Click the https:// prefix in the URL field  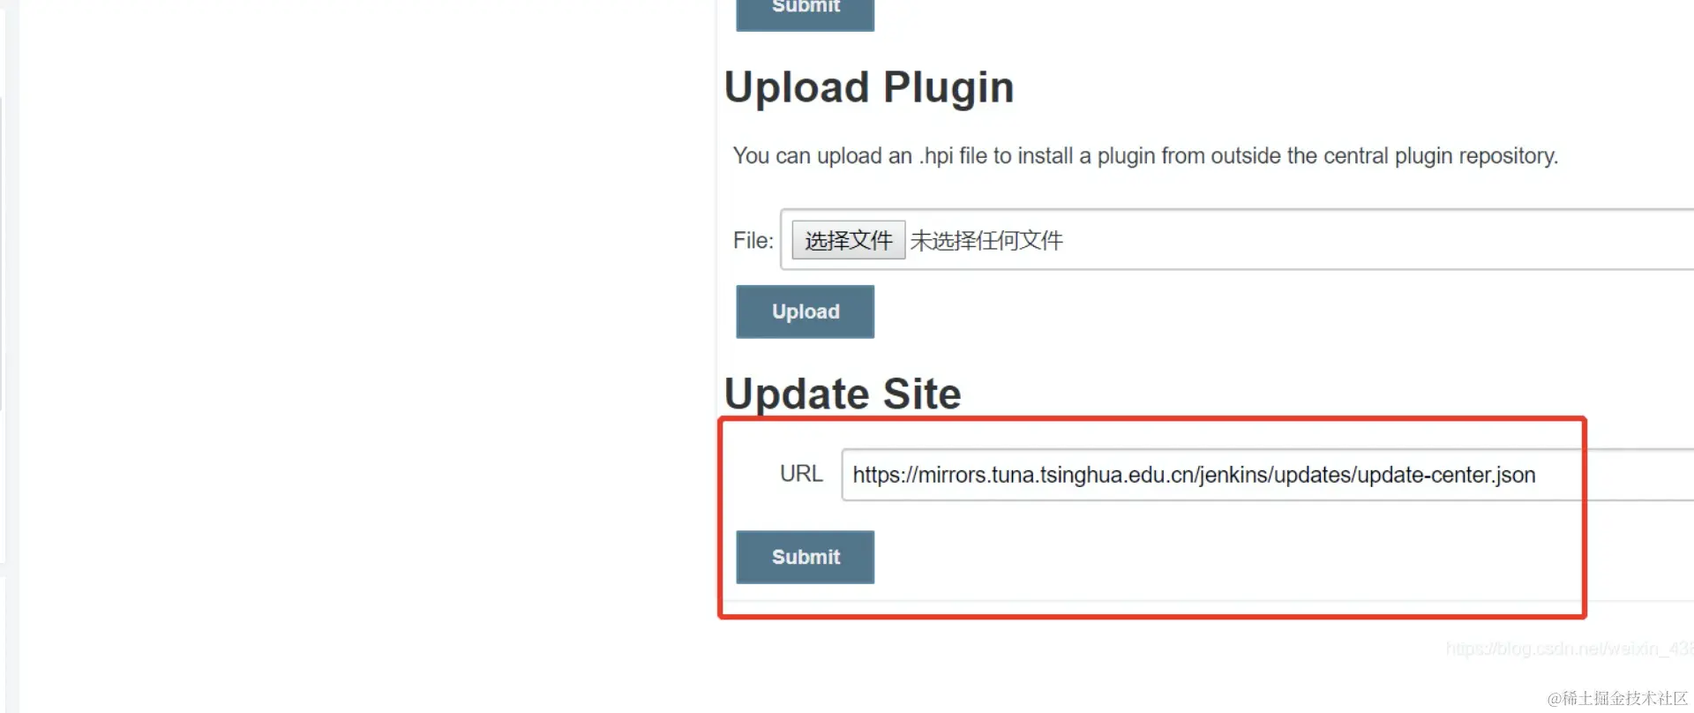tap(885, 475)
